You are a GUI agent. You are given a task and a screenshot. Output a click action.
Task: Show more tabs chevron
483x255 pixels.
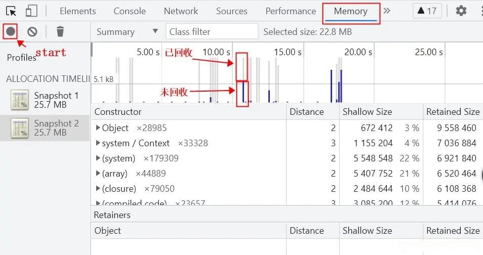(387, 11)
